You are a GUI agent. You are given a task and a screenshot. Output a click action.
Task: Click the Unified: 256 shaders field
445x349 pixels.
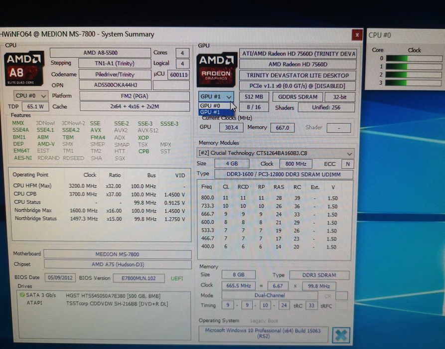tap(326, 107)
